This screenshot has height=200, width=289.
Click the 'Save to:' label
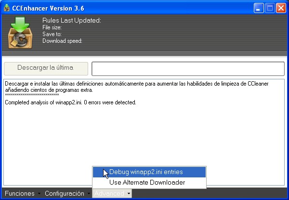[52, 34]
